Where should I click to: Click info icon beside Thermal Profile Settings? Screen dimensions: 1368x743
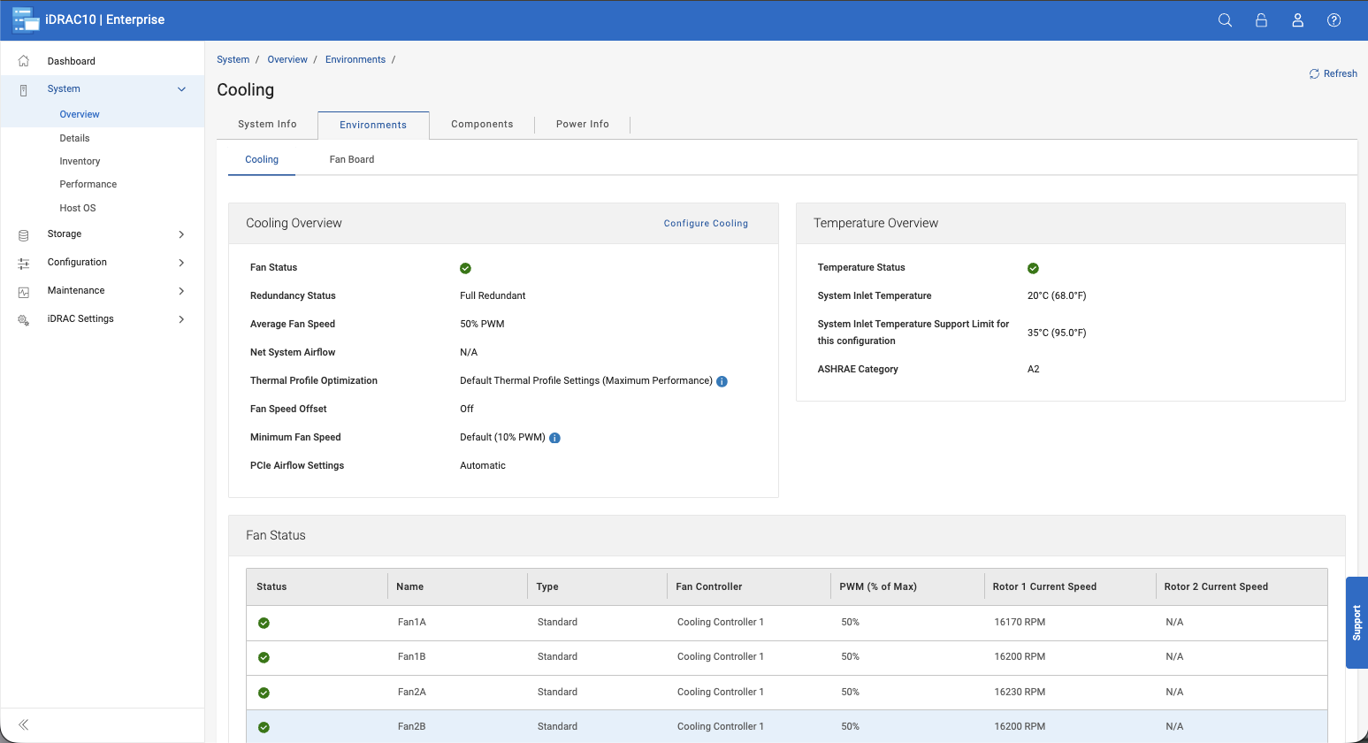722,381
